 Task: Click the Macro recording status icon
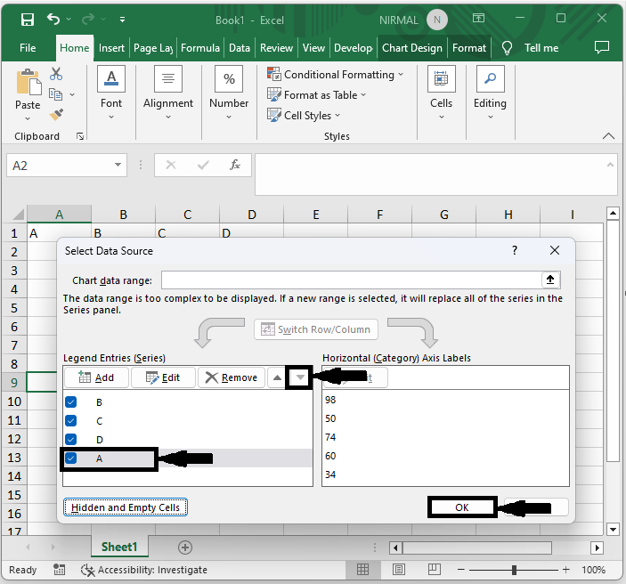(59, 570)
